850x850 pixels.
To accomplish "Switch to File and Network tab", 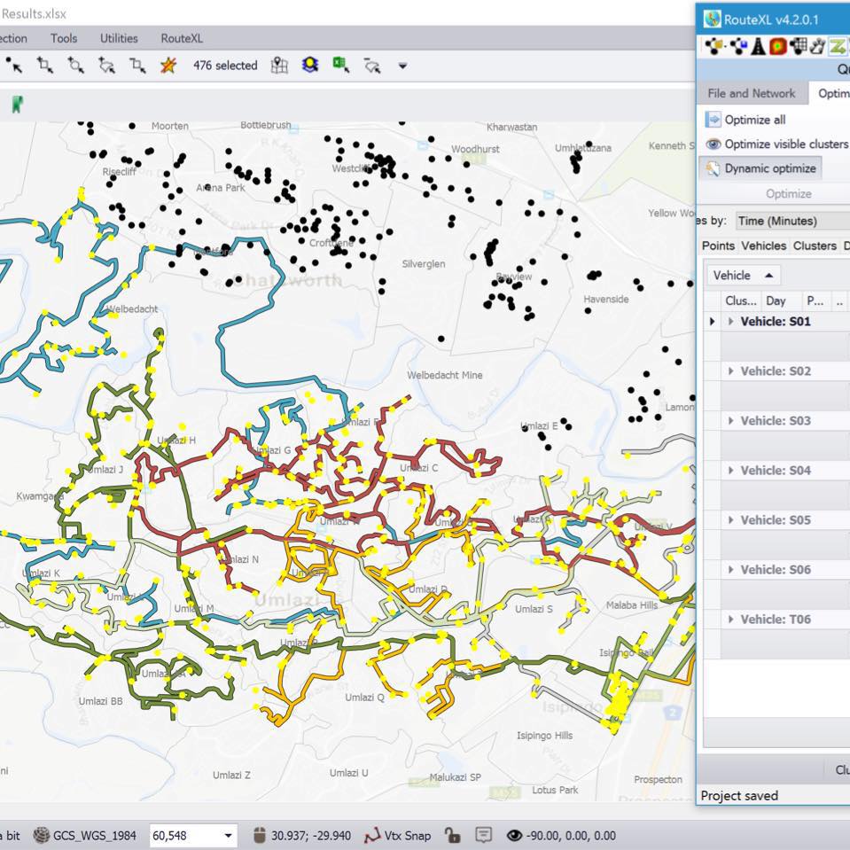I will pos(752,93).
